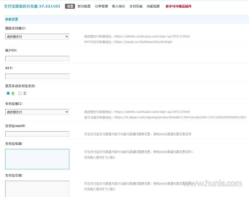This screenshot has height=197, width=249.
Task: Click the xunhupay sign-up URL under 微信支付接口
Action: click(x=152, y=36)
